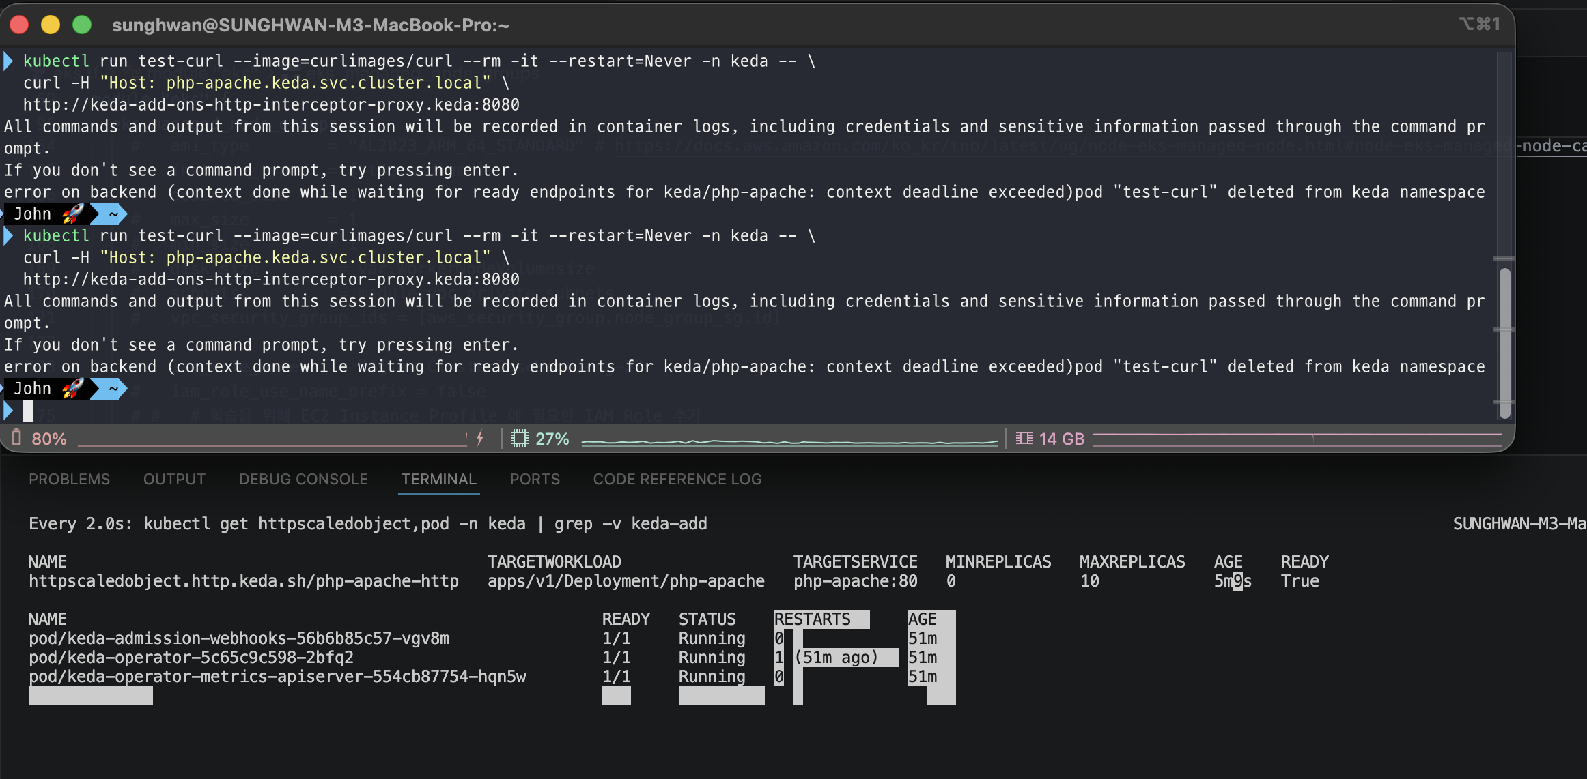Click 'pod/keda-operator-metrics-apiserver-554cb87754-hqn5w' row

[277, 677]
